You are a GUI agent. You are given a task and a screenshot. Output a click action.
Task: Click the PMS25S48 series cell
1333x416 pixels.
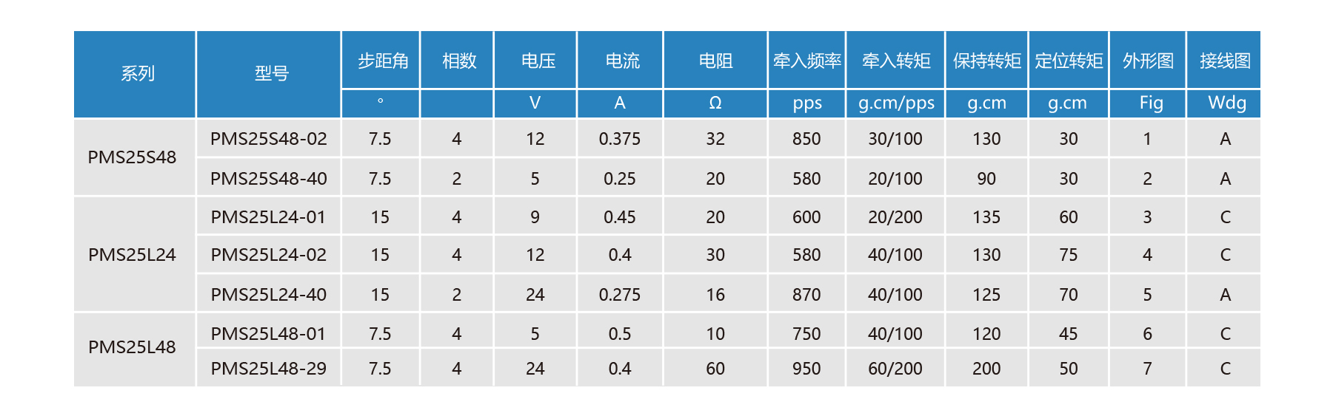[x=133, y=157]
